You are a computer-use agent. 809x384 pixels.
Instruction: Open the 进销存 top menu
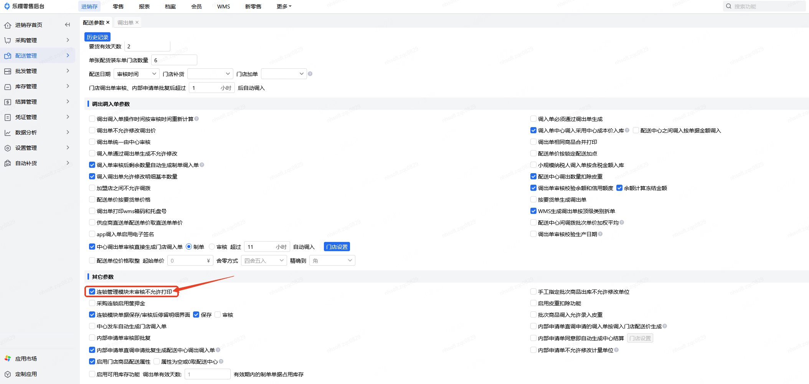pyautogui.click(x=89, y=7)
